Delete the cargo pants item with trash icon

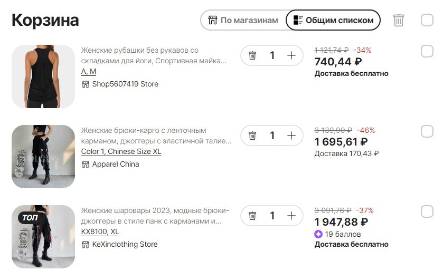click(x=252, y=136)
